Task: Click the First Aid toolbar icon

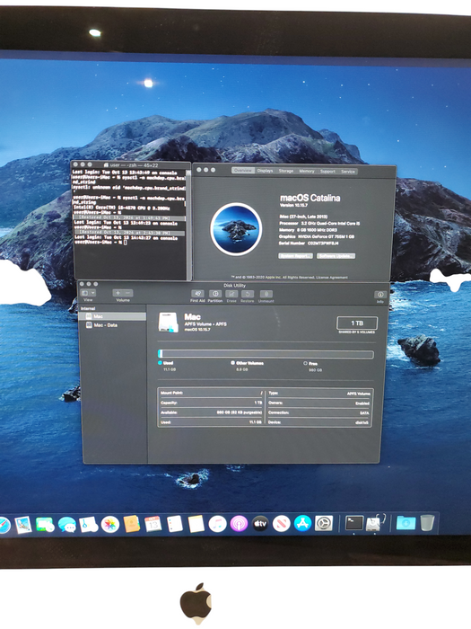Action: (x=197, y=294)
